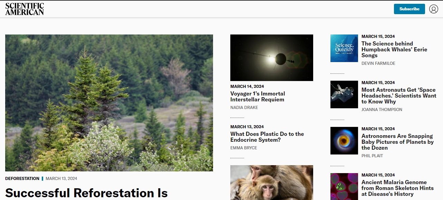
Task: Open the 'Successful Reforestation Is' headline
Action: click(86, 193)
